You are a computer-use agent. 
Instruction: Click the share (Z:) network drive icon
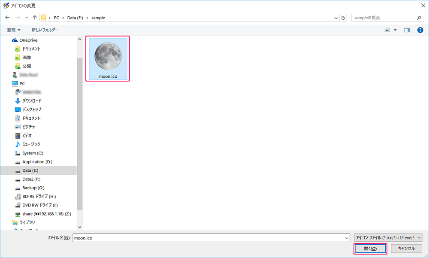18,214
